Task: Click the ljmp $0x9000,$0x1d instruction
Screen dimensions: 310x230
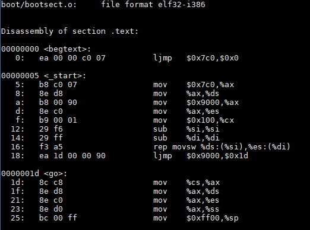Action: click(201, 156)
